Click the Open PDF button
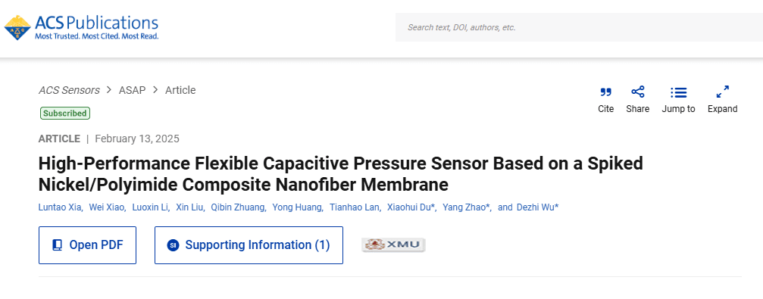The width and height of the screenshot is (763, 299). 88,245
